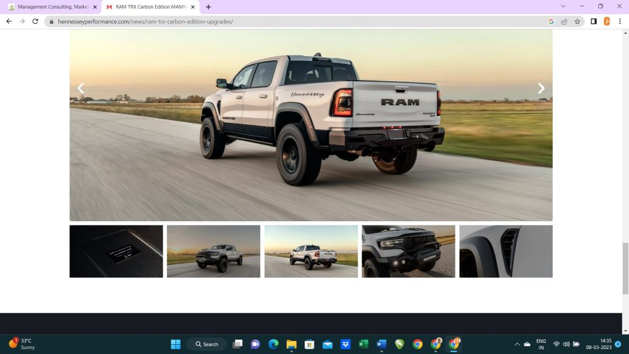The height and width of the screenshot is (354, 629).
Task: Open the volume speaker tray icon
Action: (x=566, y=344)
